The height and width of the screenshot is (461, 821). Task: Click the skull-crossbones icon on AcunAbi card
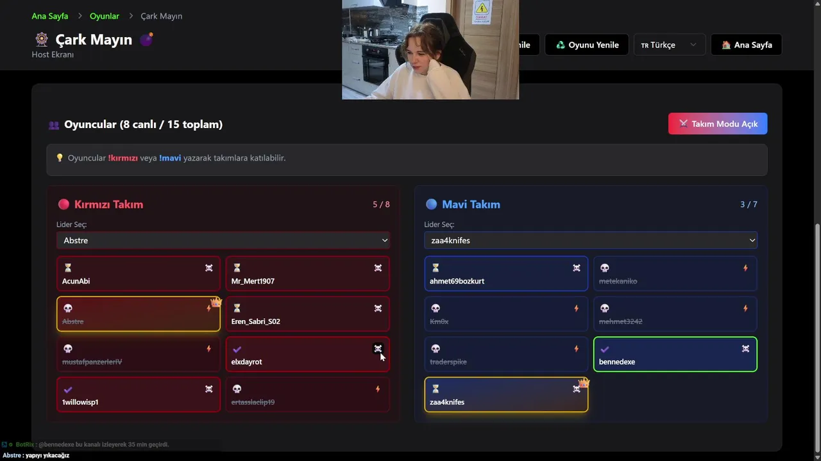tap(208, 268)
